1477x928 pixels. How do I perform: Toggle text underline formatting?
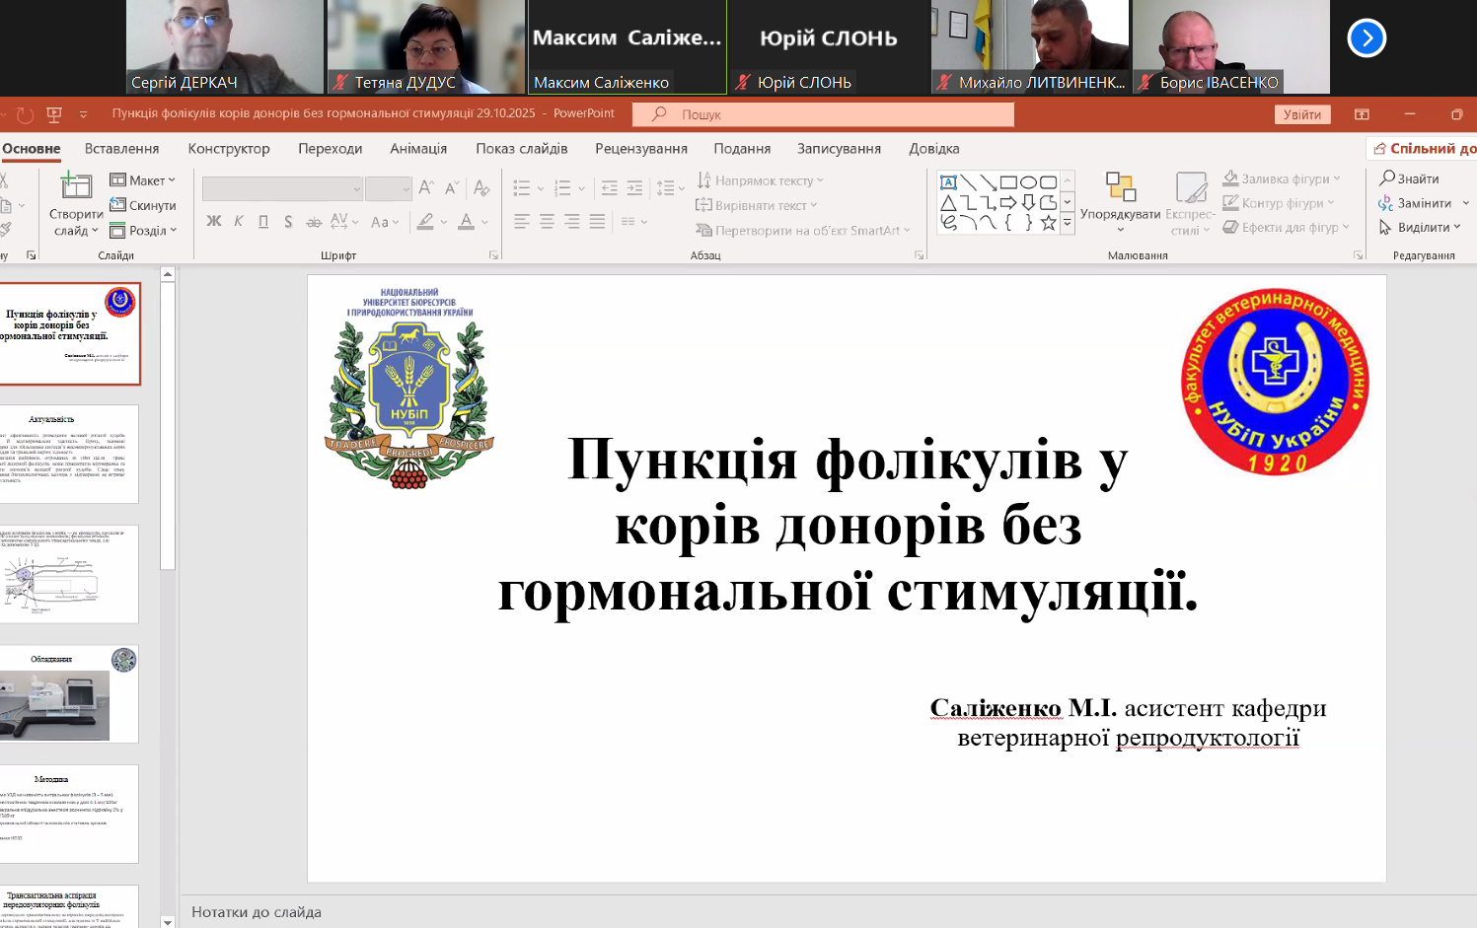tap(263, 222)
